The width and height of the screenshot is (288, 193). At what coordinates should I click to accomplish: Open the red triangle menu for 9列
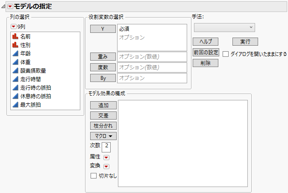(x=13, y=26)
